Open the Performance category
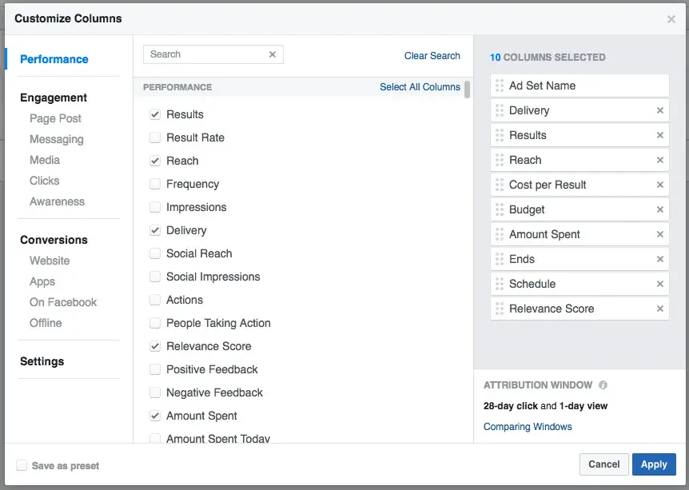Image resolution: width=689 pixels, height=490 pixels. 54,59
